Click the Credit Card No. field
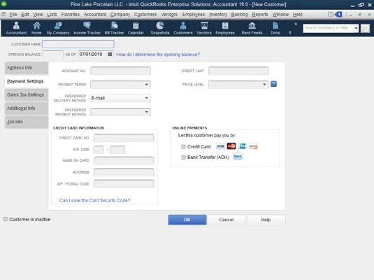The height and width of the screenshot is (280, 374). [124, 138]
